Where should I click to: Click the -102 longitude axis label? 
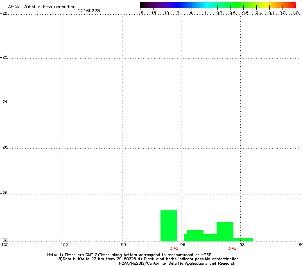(x=63, y=245)
